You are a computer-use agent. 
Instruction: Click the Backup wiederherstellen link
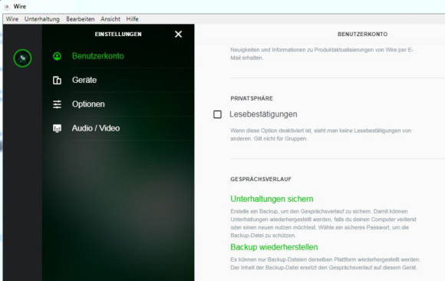[274, 247]
